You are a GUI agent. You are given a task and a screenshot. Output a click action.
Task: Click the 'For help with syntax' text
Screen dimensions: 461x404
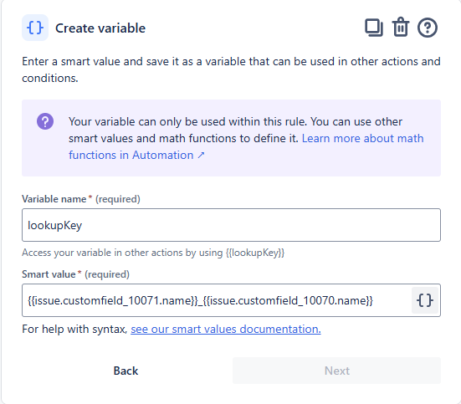point(74,329)
